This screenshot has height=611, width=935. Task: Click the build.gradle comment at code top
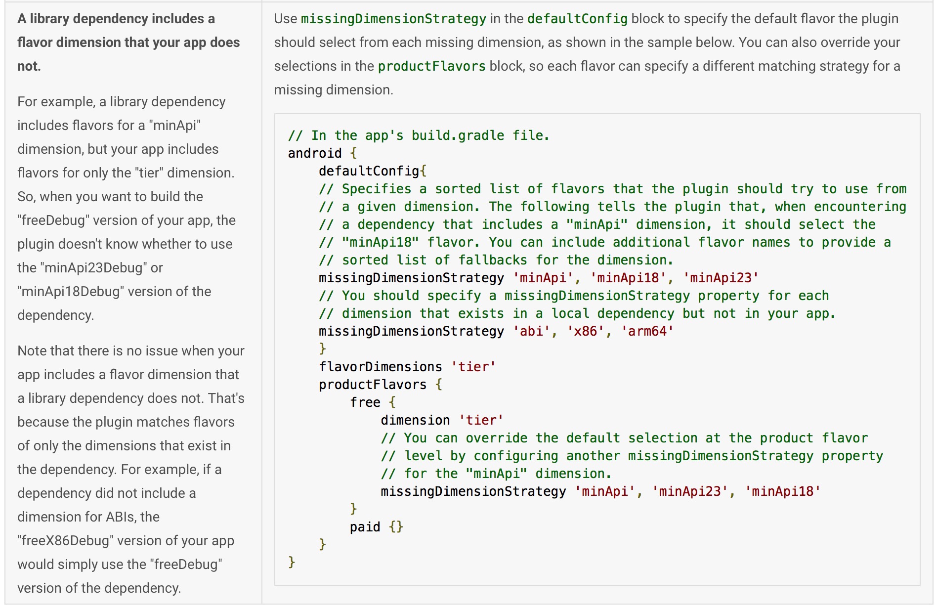[419, 135]
